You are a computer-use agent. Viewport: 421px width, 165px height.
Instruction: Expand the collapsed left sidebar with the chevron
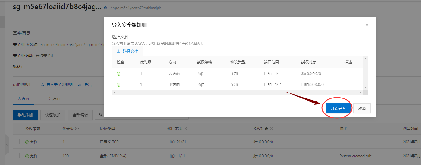7,144
